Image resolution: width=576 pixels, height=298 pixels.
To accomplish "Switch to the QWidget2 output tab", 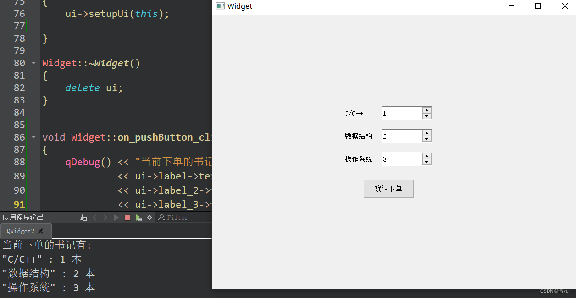I will (21, 231).
